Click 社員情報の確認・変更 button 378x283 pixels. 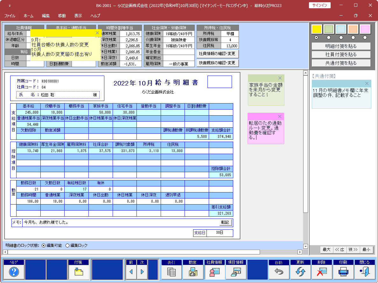click(x=217, y=54)
